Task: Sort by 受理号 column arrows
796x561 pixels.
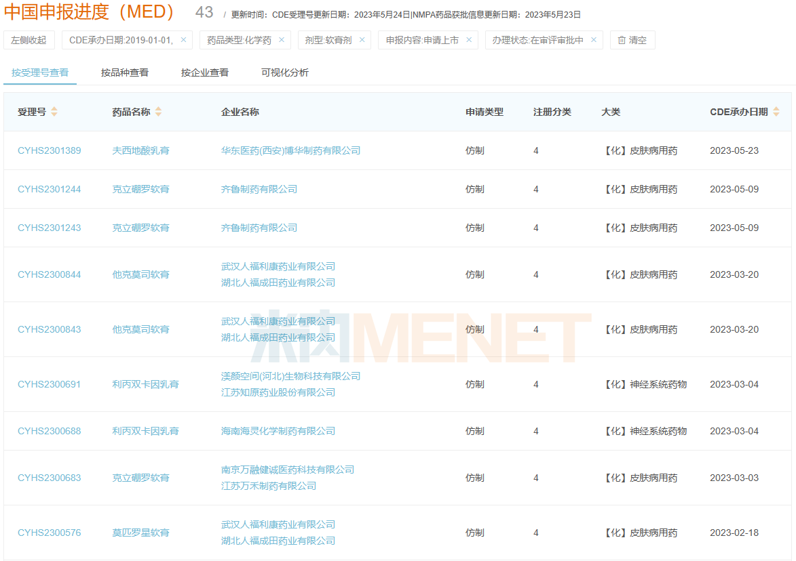Action: (x=54, y=112)
